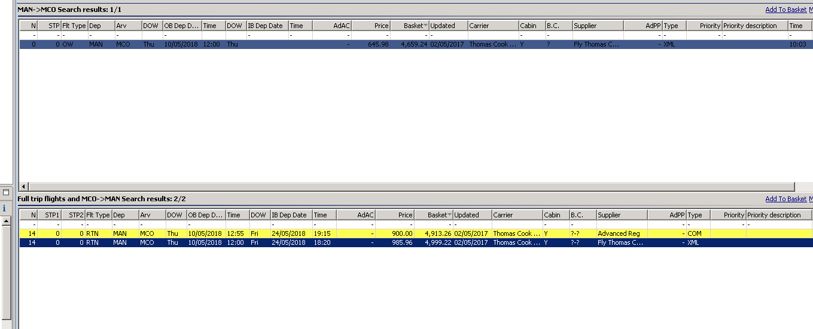Click Cabin header in Full trip flights
The width and height of the screenshot is (813, 329).
[x=556, y=215]
